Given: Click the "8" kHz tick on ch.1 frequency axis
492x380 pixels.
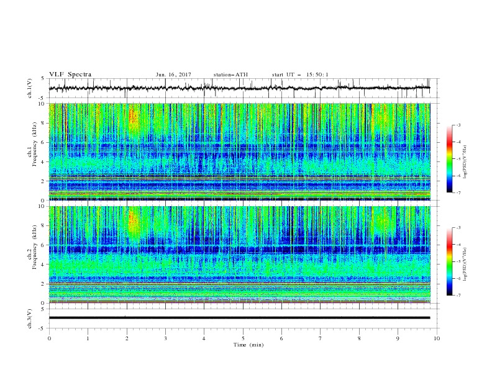Looking at the screenshot, I should pos(43,123).
